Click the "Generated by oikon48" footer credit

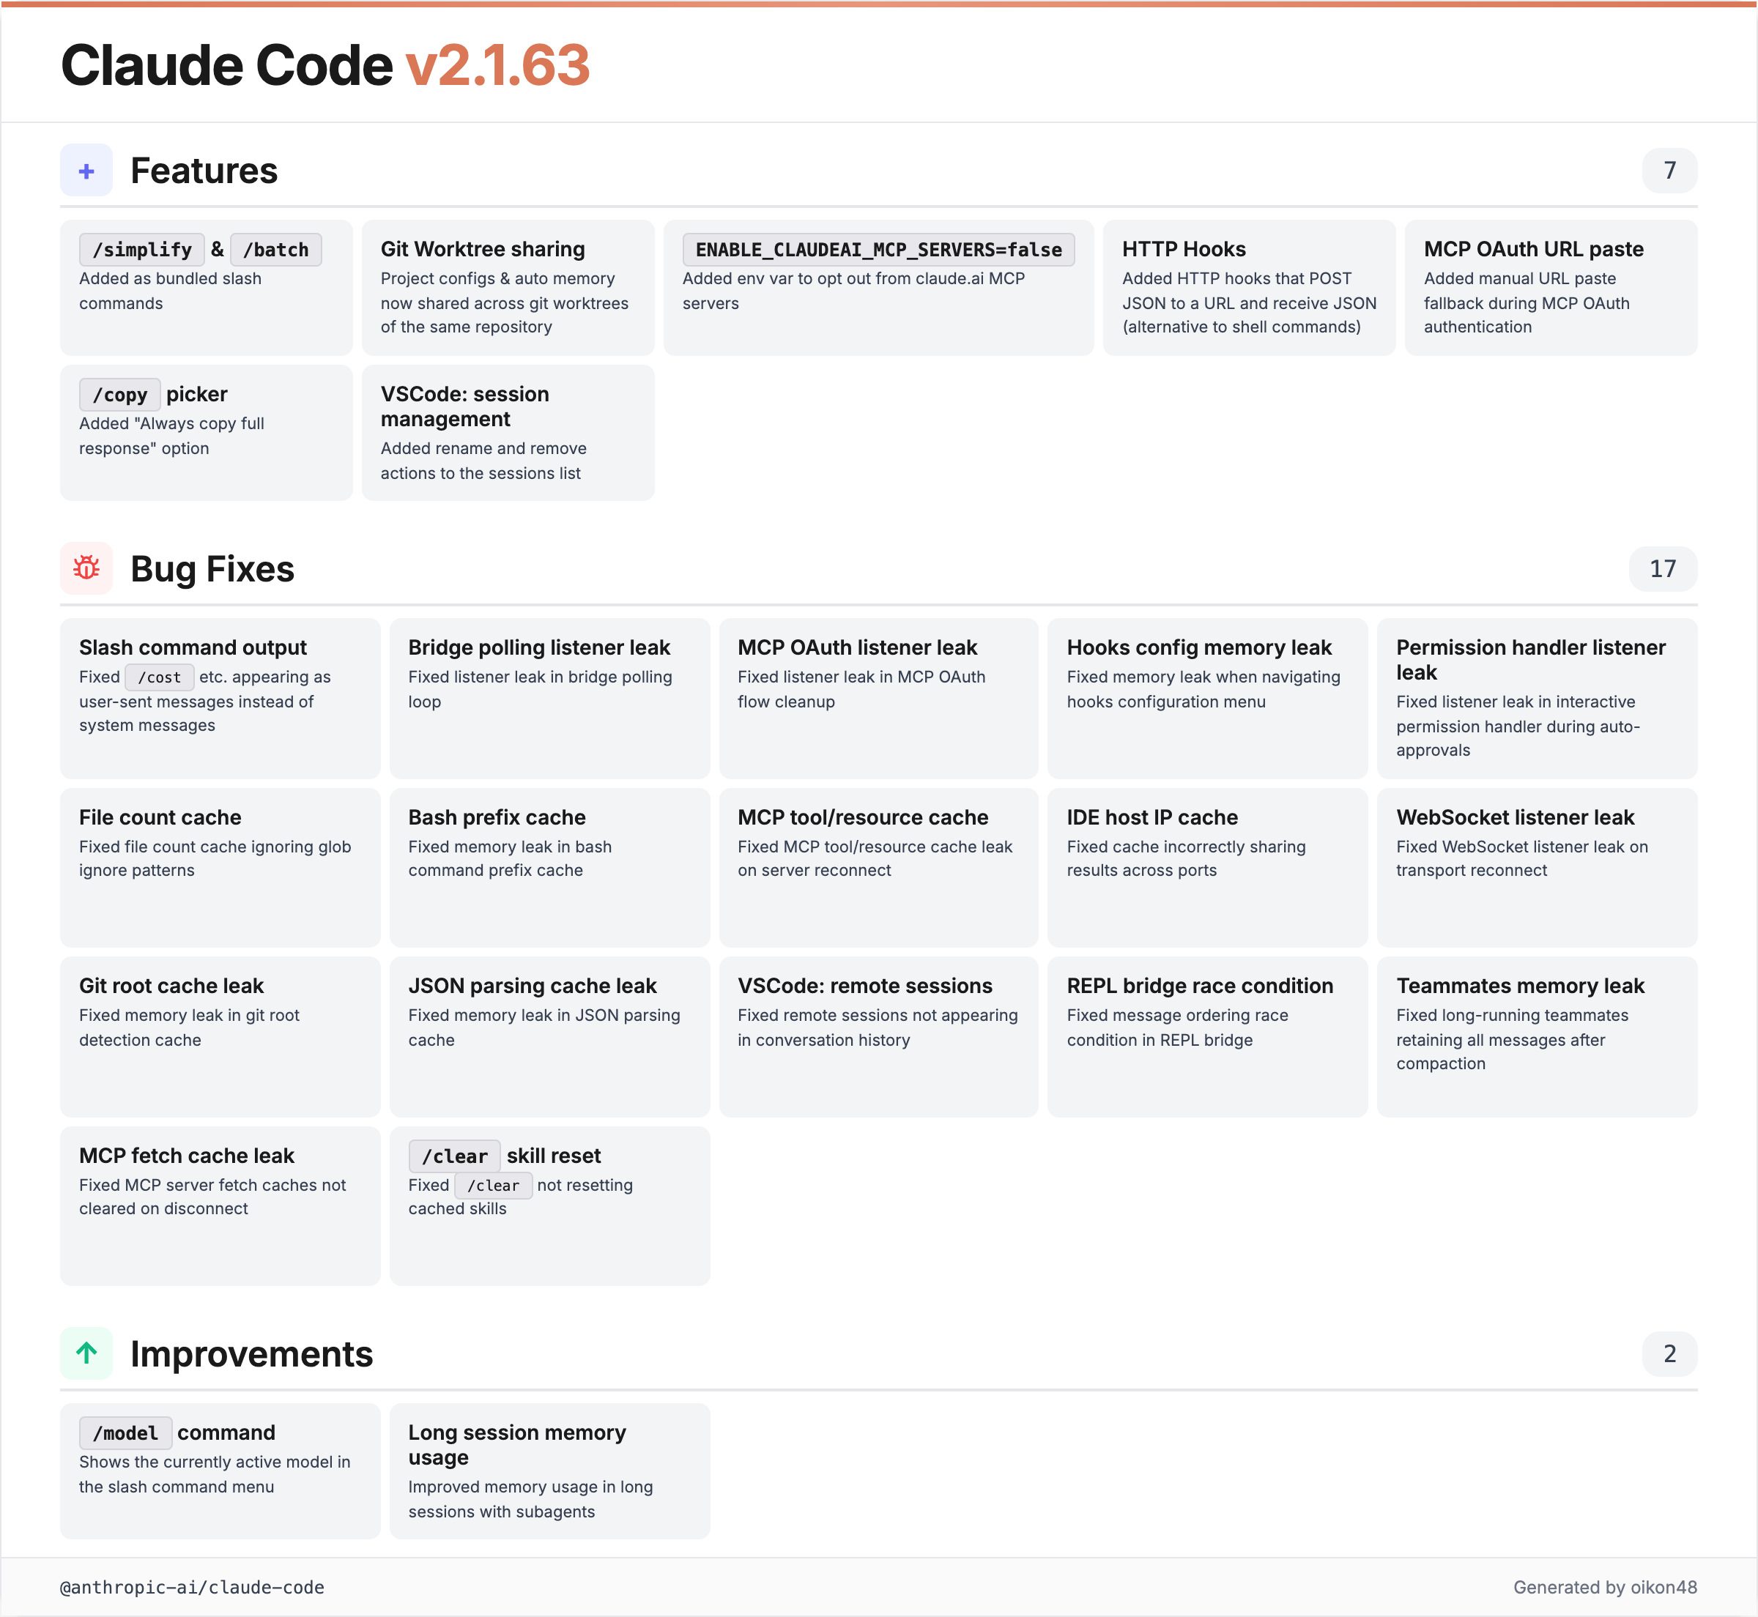point(1605,1587)
